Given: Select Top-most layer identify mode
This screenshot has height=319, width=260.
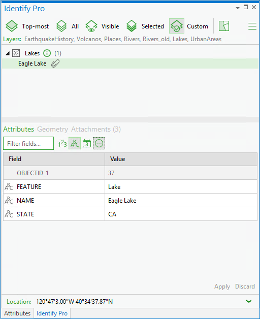Looking at the screenshot, I should [27, 26].
